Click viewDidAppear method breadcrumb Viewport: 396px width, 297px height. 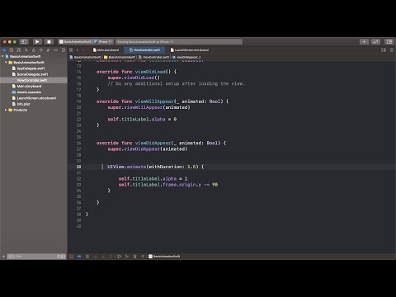coord(186,57)
